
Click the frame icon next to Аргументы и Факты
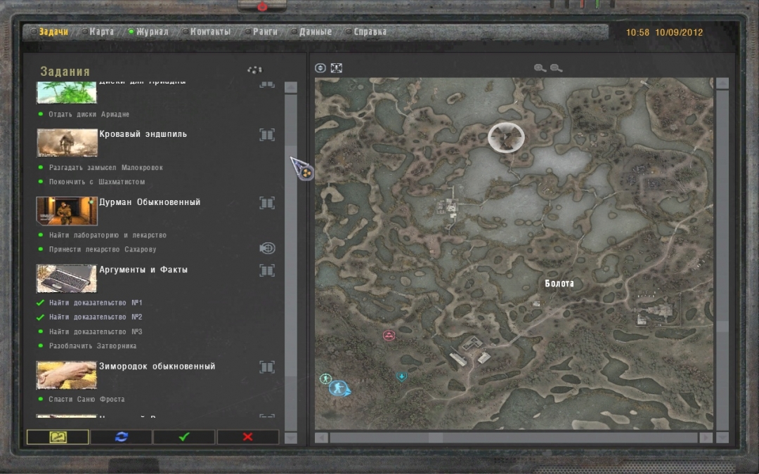[x=267, y=270]
